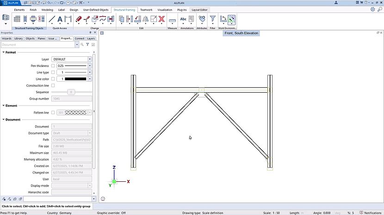Image resolution: width=384 pixels, height=215 pixels.
Task: Click the filter funnel icon in Properties panel
Action: coord(87,45)
